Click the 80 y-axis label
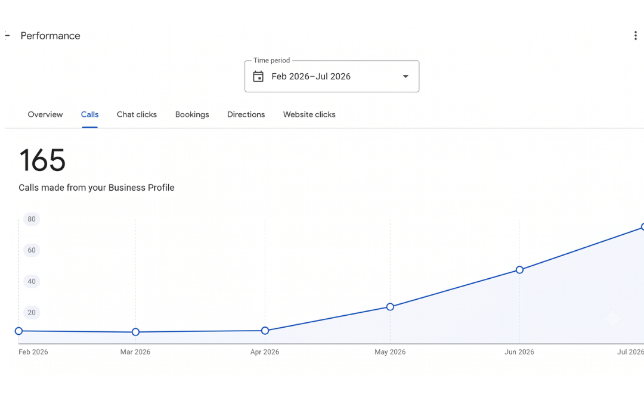This screenshot has width=644, height=398. (32, 219)
